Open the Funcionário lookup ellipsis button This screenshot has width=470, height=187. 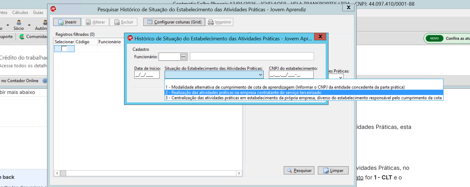184,57
